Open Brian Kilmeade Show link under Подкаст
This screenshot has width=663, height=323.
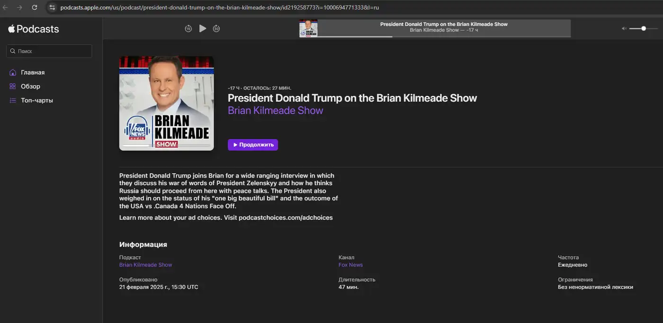[145, 265]
